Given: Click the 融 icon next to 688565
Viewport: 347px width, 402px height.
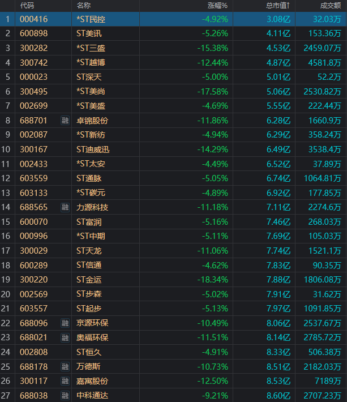Looking at the screenshot, I should coord(65,207).
